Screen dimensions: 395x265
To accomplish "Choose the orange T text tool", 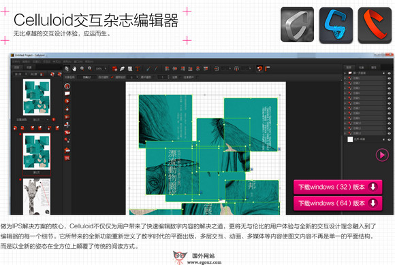I will (138, 69).
